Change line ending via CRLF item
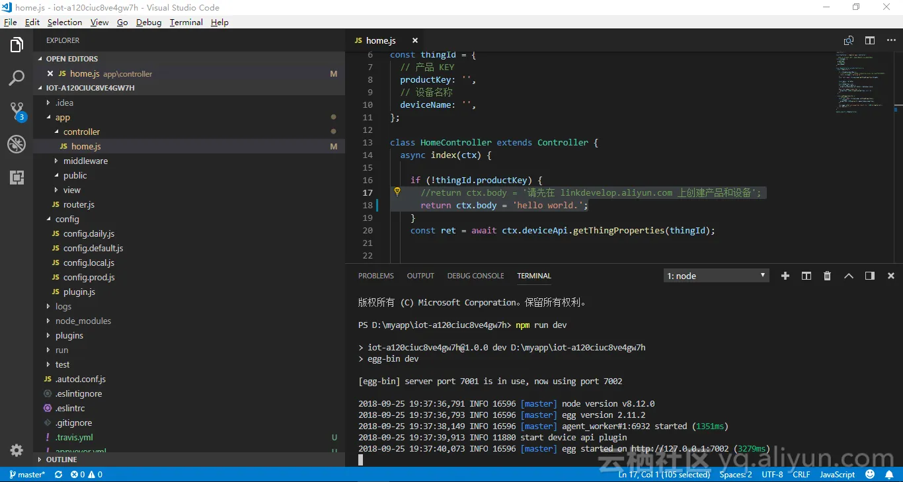This screenshot has height=482, width=903. tap(801, 475)
